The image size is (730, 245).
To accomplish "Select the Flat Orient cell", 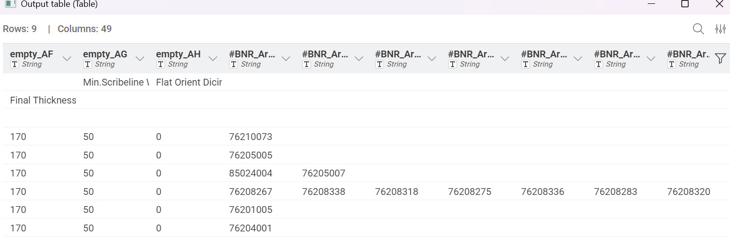I will [189, 82].
